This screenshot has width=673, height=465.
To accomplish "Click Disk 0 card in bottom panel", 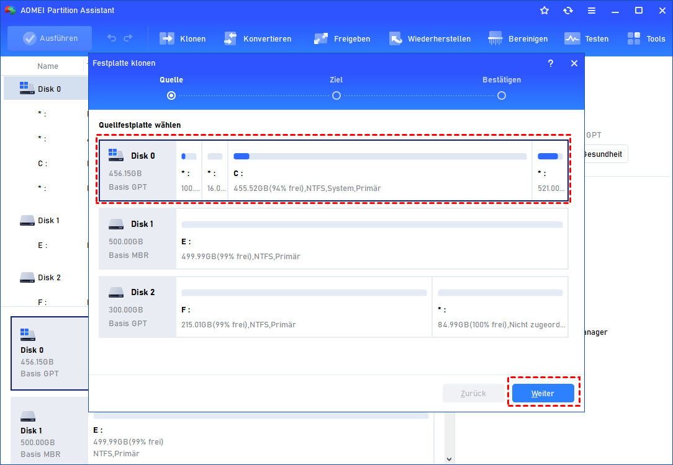I will tap(50, 353).
